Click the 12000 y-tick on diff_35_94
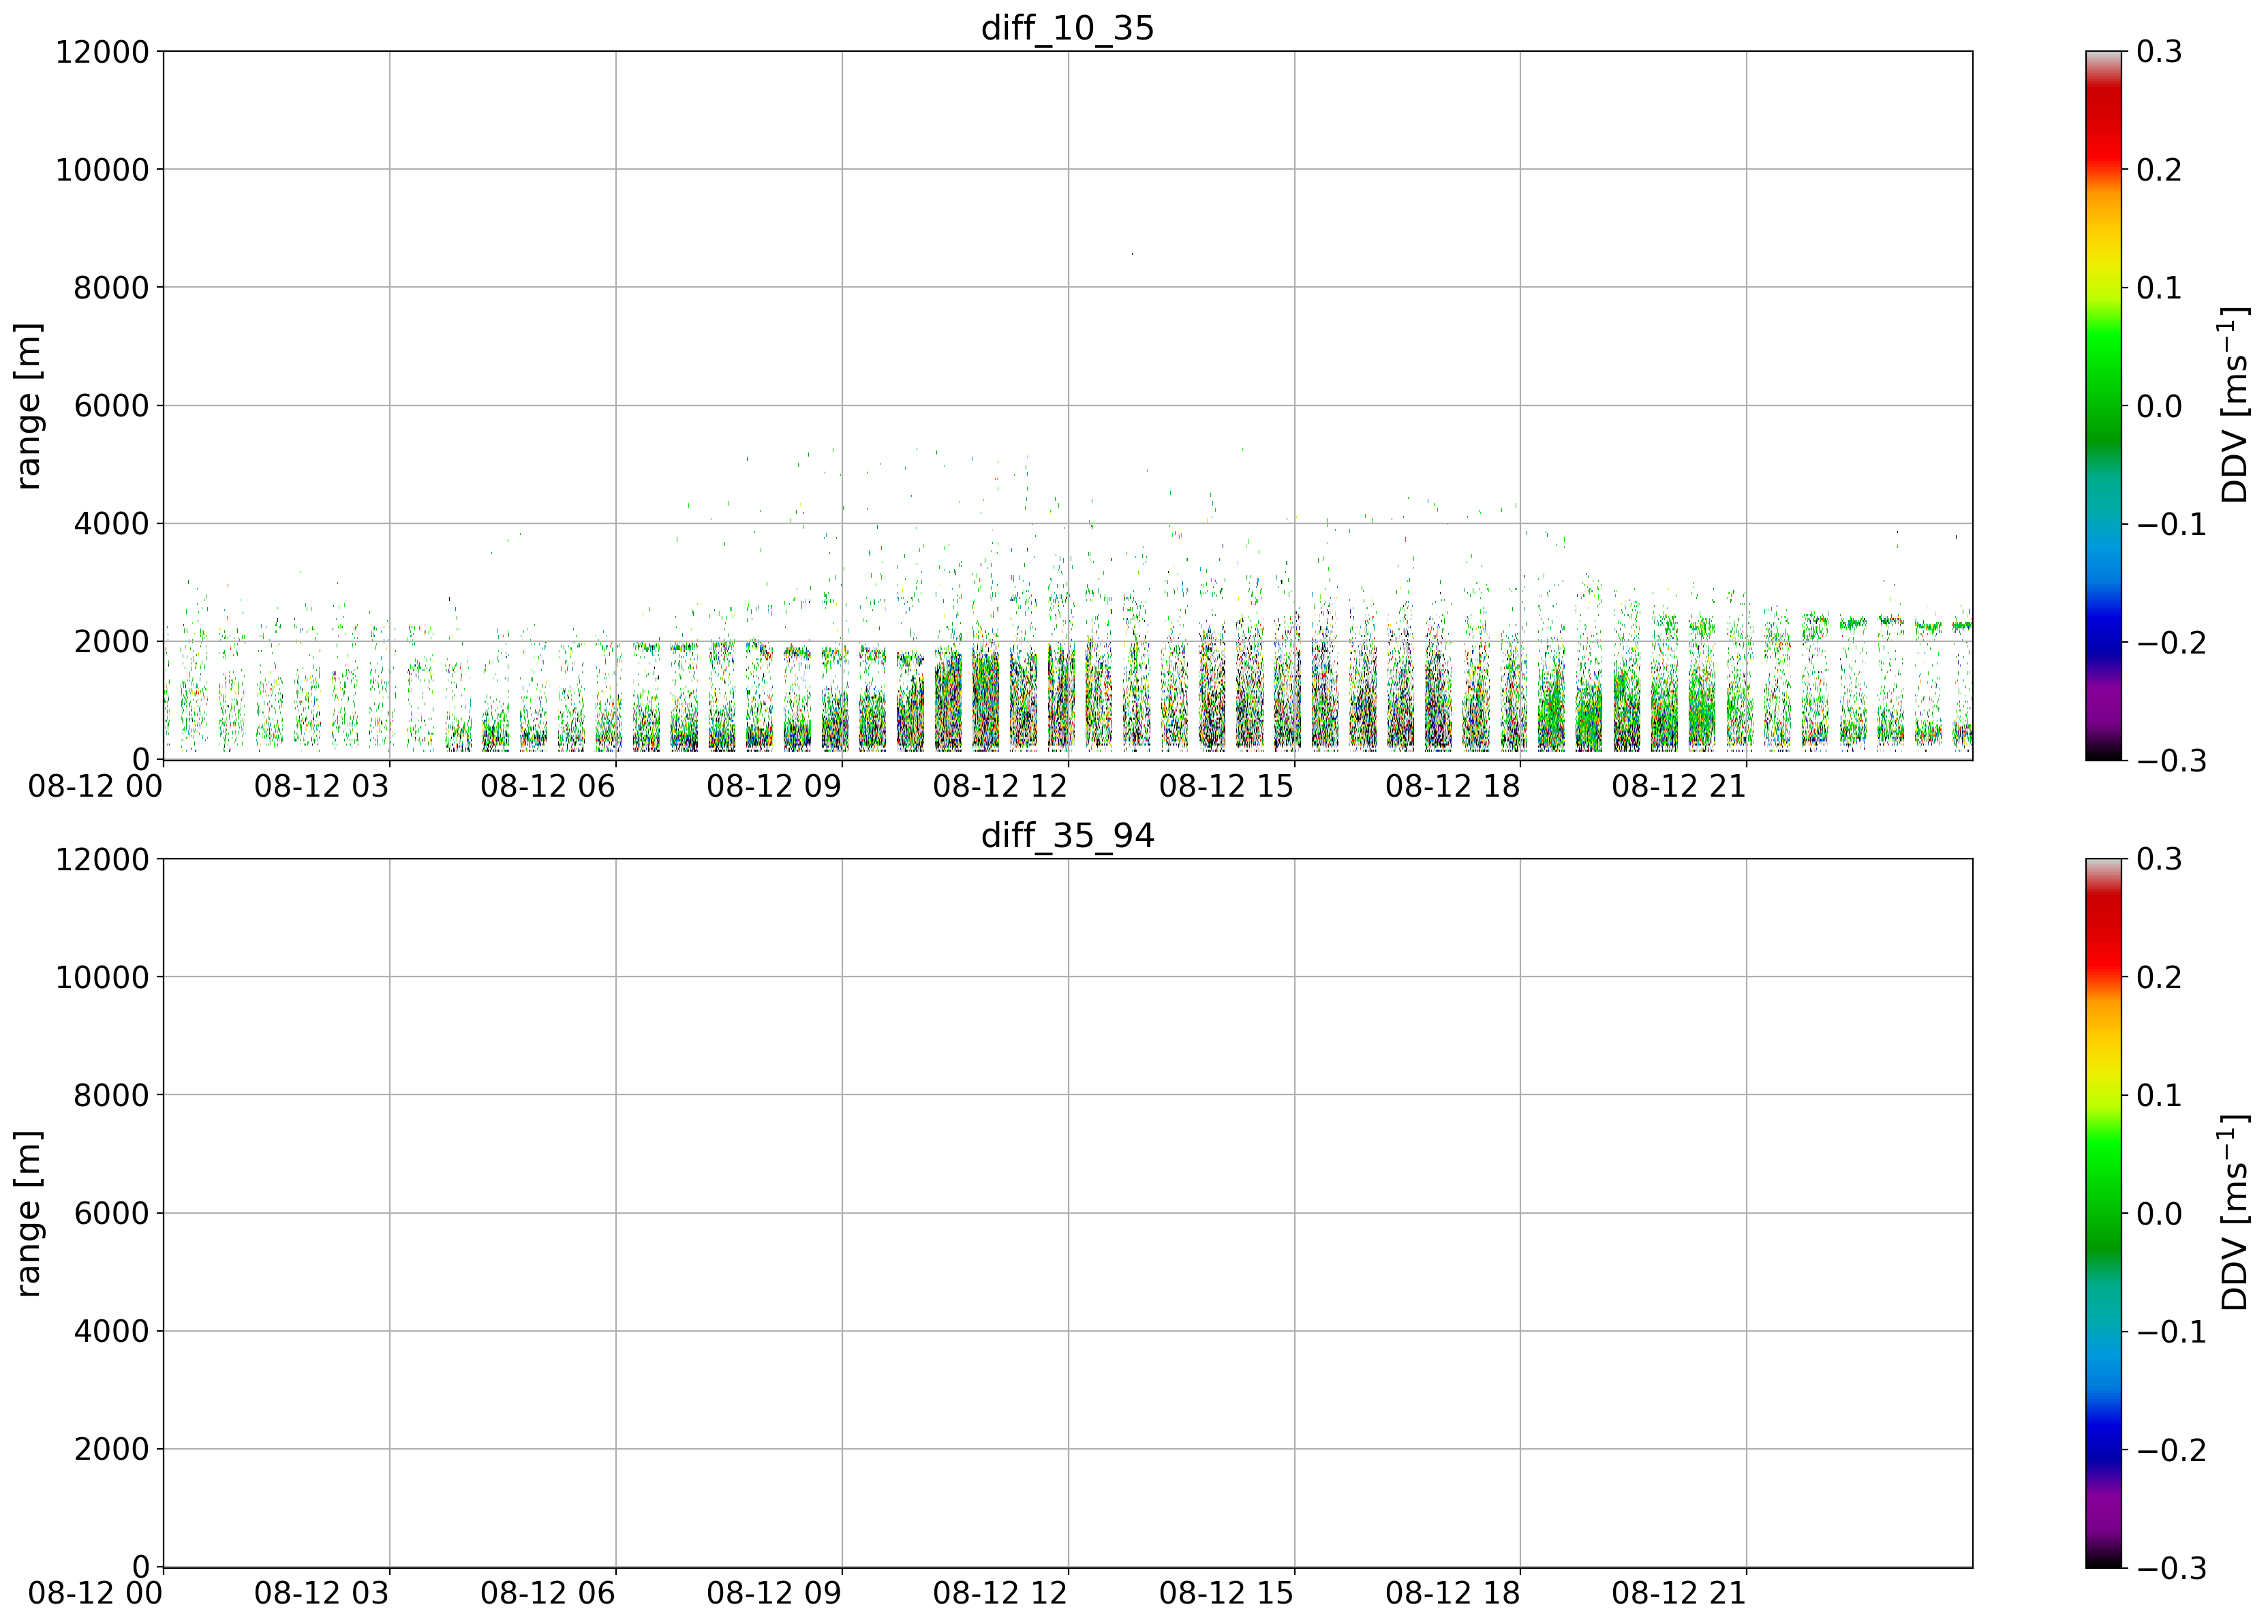Screen dimensions: 2268x1624 (102, 860)
